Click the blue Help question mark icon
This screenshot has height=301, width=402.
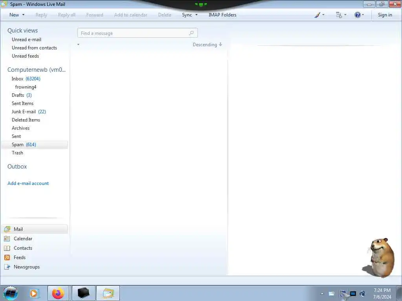coord(357,15)
